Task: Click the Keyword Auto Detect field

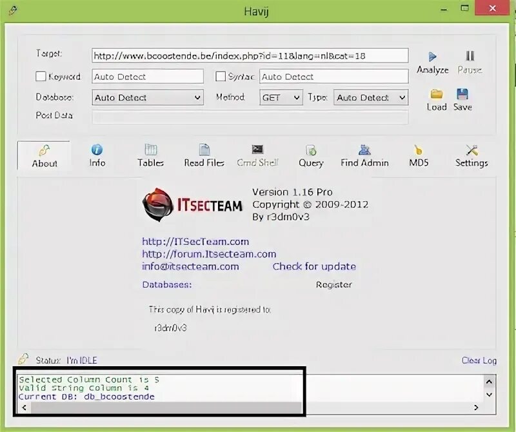Action: (148, 76)
